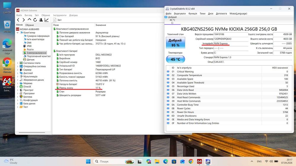Image resolution: width=296 pixels, height=166 pixels.
Task: Open File Explorer from the taskbar
Action: coord(157,161)
